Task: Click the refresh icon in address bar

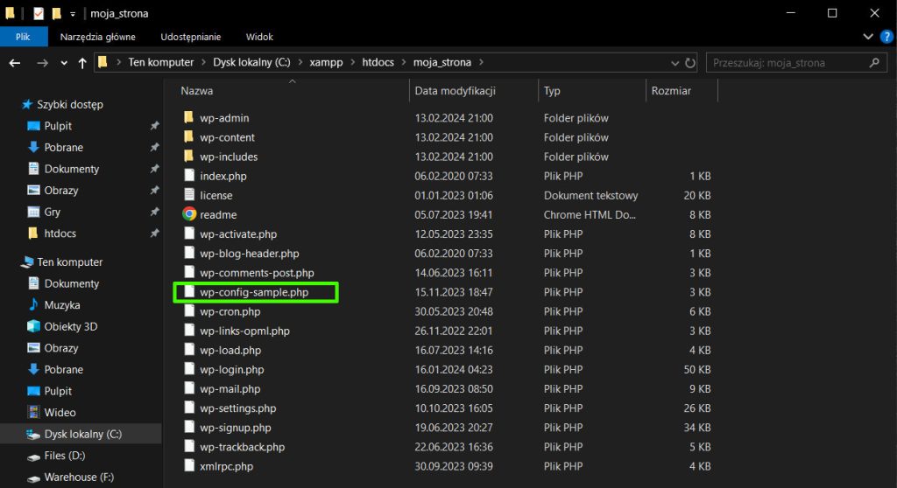Action: pyautogui.click(x=690, y=63)
